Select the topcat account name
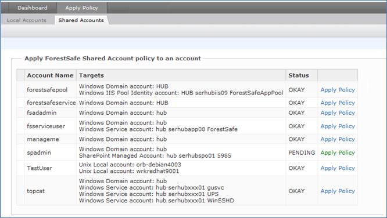 tap(36, 191)
